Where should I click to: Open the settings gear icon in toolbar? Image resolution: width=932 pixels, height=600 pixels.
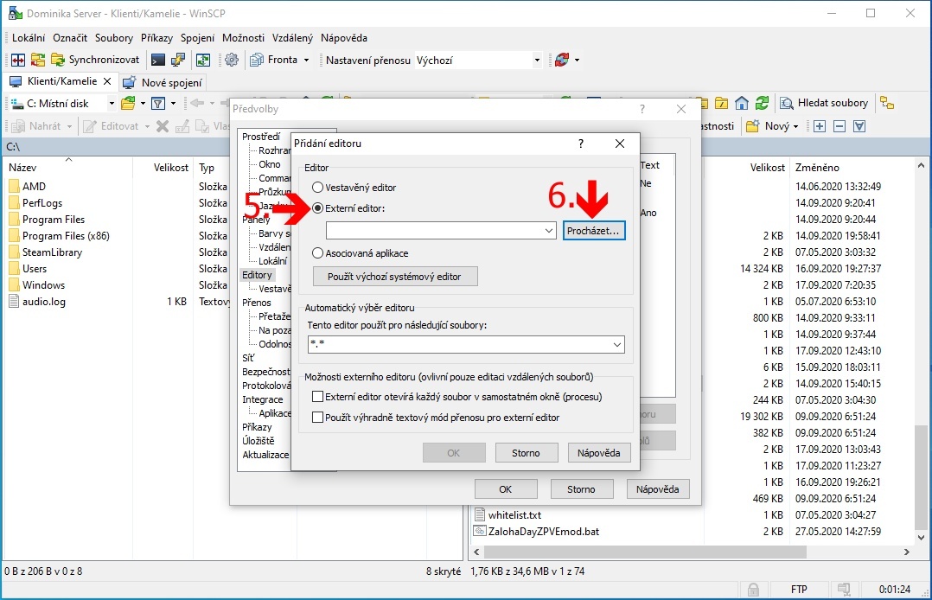coord(232,60)
